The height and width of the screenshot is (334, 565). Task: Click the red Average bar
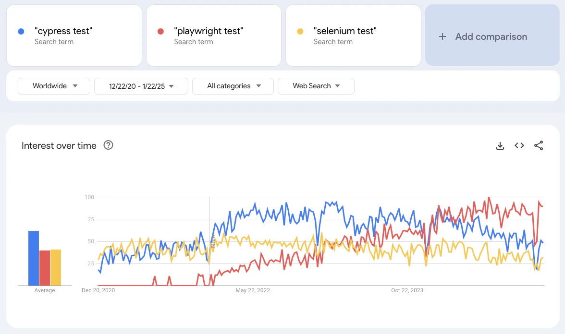point(45,268)
